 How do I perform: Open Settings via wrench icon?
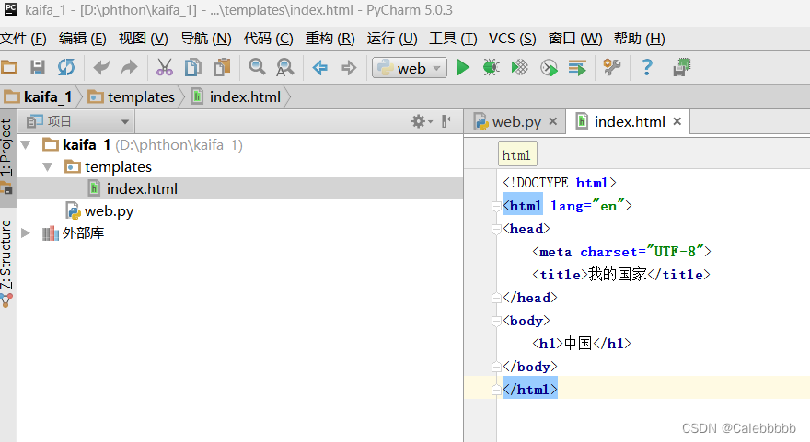[x=612, y=68]
